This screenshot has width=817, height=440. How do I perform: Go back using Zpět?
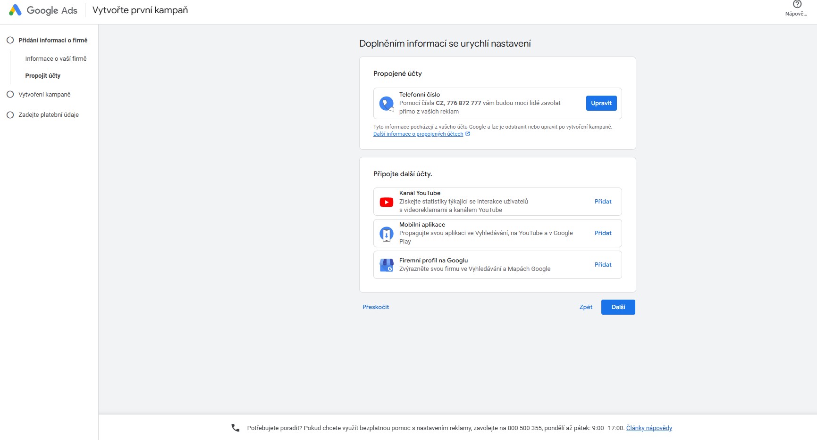coord(586,307)
